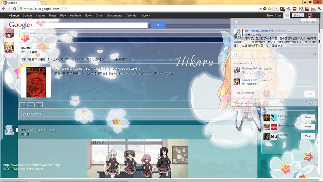Open Herrington Darkholme's avatar

coord(238,34)
